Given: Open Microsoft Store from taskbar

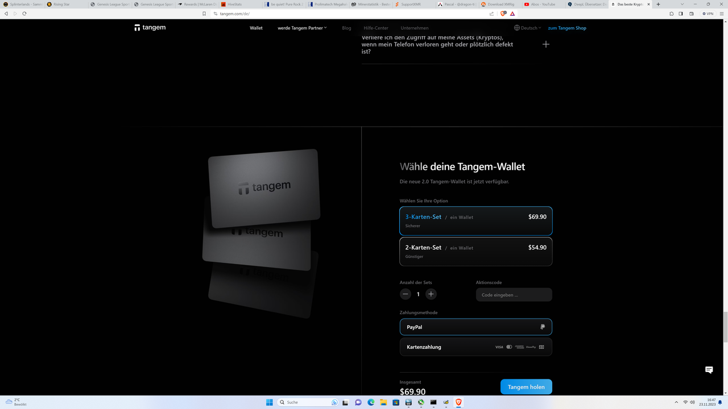Looking at the screenshot, I should coord(396,402).
